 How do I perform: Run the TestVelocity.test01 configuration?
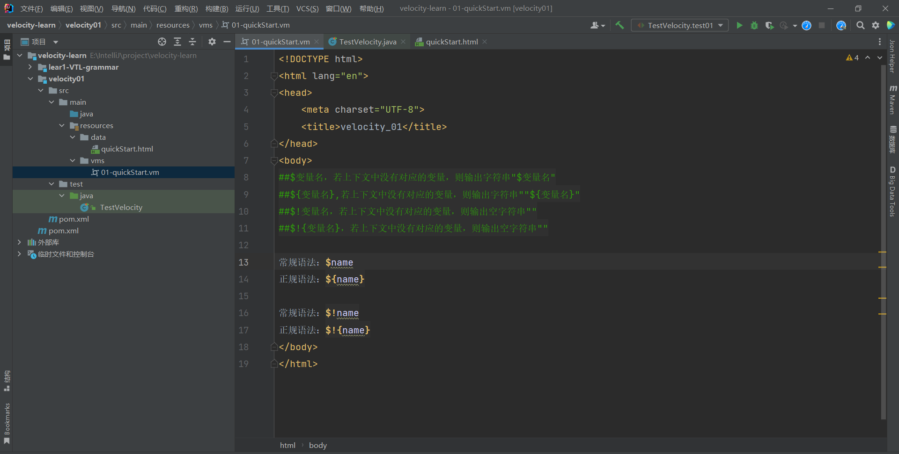[x=739, y=25]
